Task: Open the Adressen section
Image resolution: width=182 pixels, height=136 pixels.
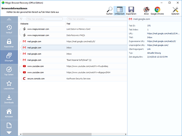Action: point(9,113)
